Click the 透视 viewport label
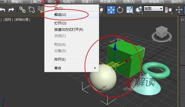The image size is (185, 107). (x=8, y=20)
